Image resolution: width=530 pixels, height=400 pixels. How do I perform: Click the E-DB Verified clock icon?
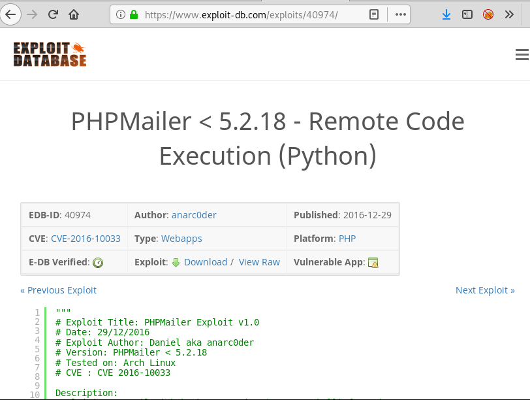98,262
